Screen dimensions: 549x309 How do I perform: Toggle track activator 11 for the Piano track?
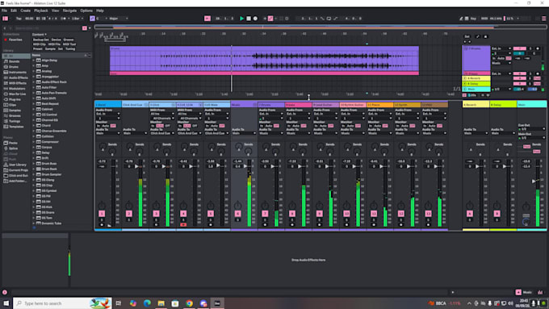click(374, 214)
